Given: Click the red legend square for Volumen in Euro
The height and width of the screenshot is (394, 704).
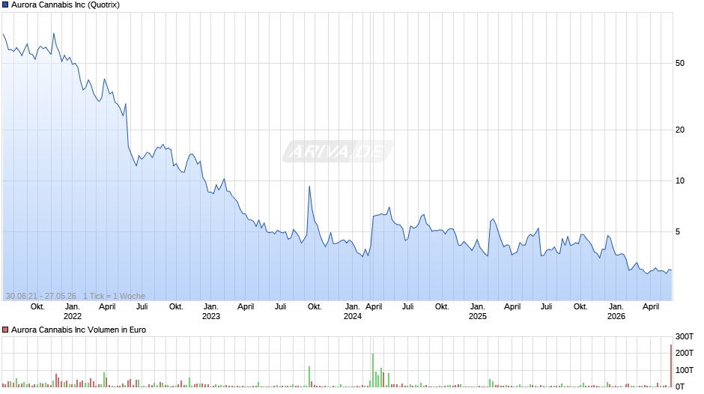Looking at the screenshot, I should [x=5, y=330].
